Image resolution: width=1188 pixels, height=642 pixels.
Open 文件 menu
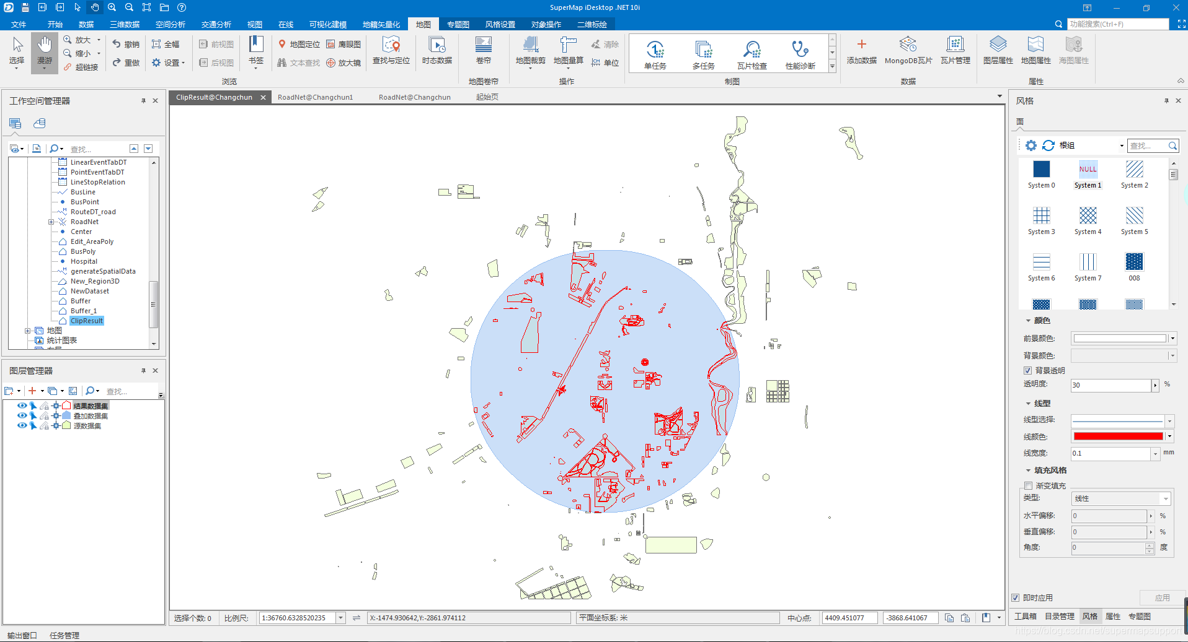pos(19,24)
